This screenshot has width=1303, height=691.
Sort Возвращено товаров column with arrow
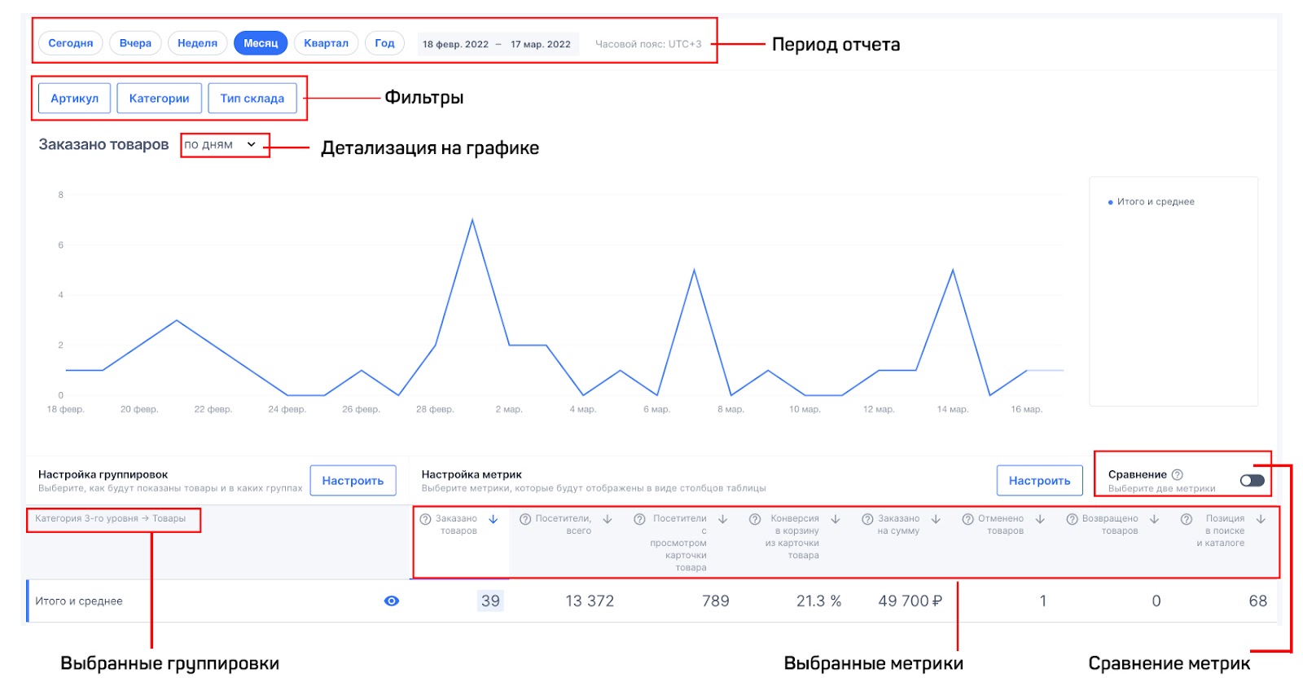pos(1154,519)
